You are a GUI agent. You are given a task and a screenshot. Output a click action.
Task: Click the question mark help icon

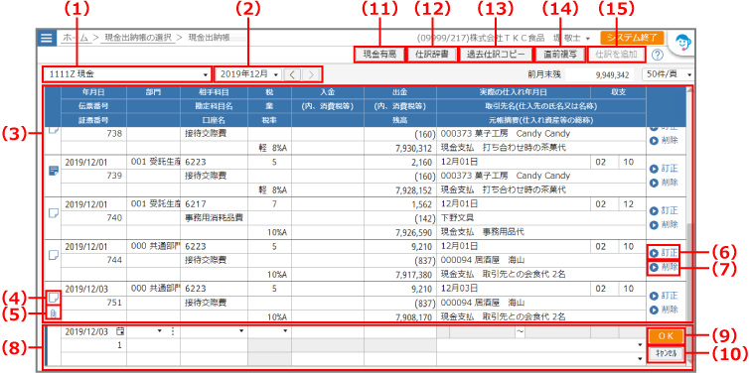click(x=658, y=55)
